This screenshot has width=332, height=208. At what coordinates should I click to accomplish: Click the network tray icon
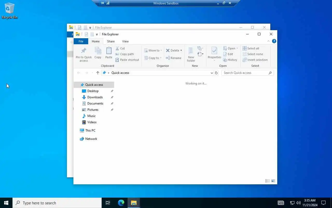pyautogui.click(x=292, y=203)
